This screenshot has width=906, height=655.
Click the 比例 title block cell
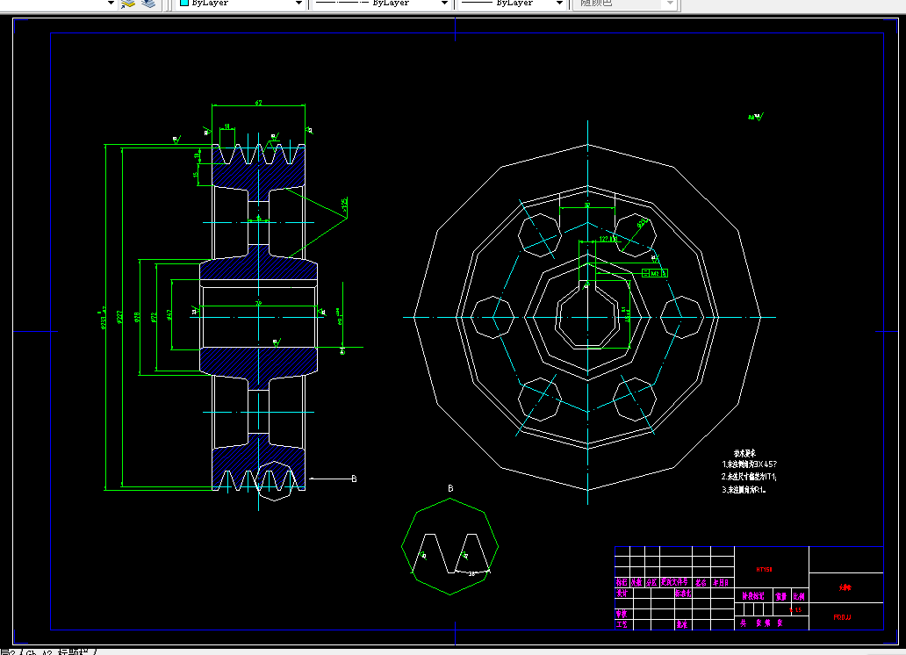799,596
